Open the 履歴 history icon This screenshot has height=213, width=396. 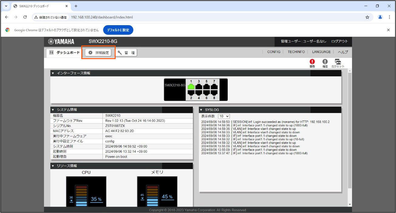pyautogui.click(x=325, y=63)
